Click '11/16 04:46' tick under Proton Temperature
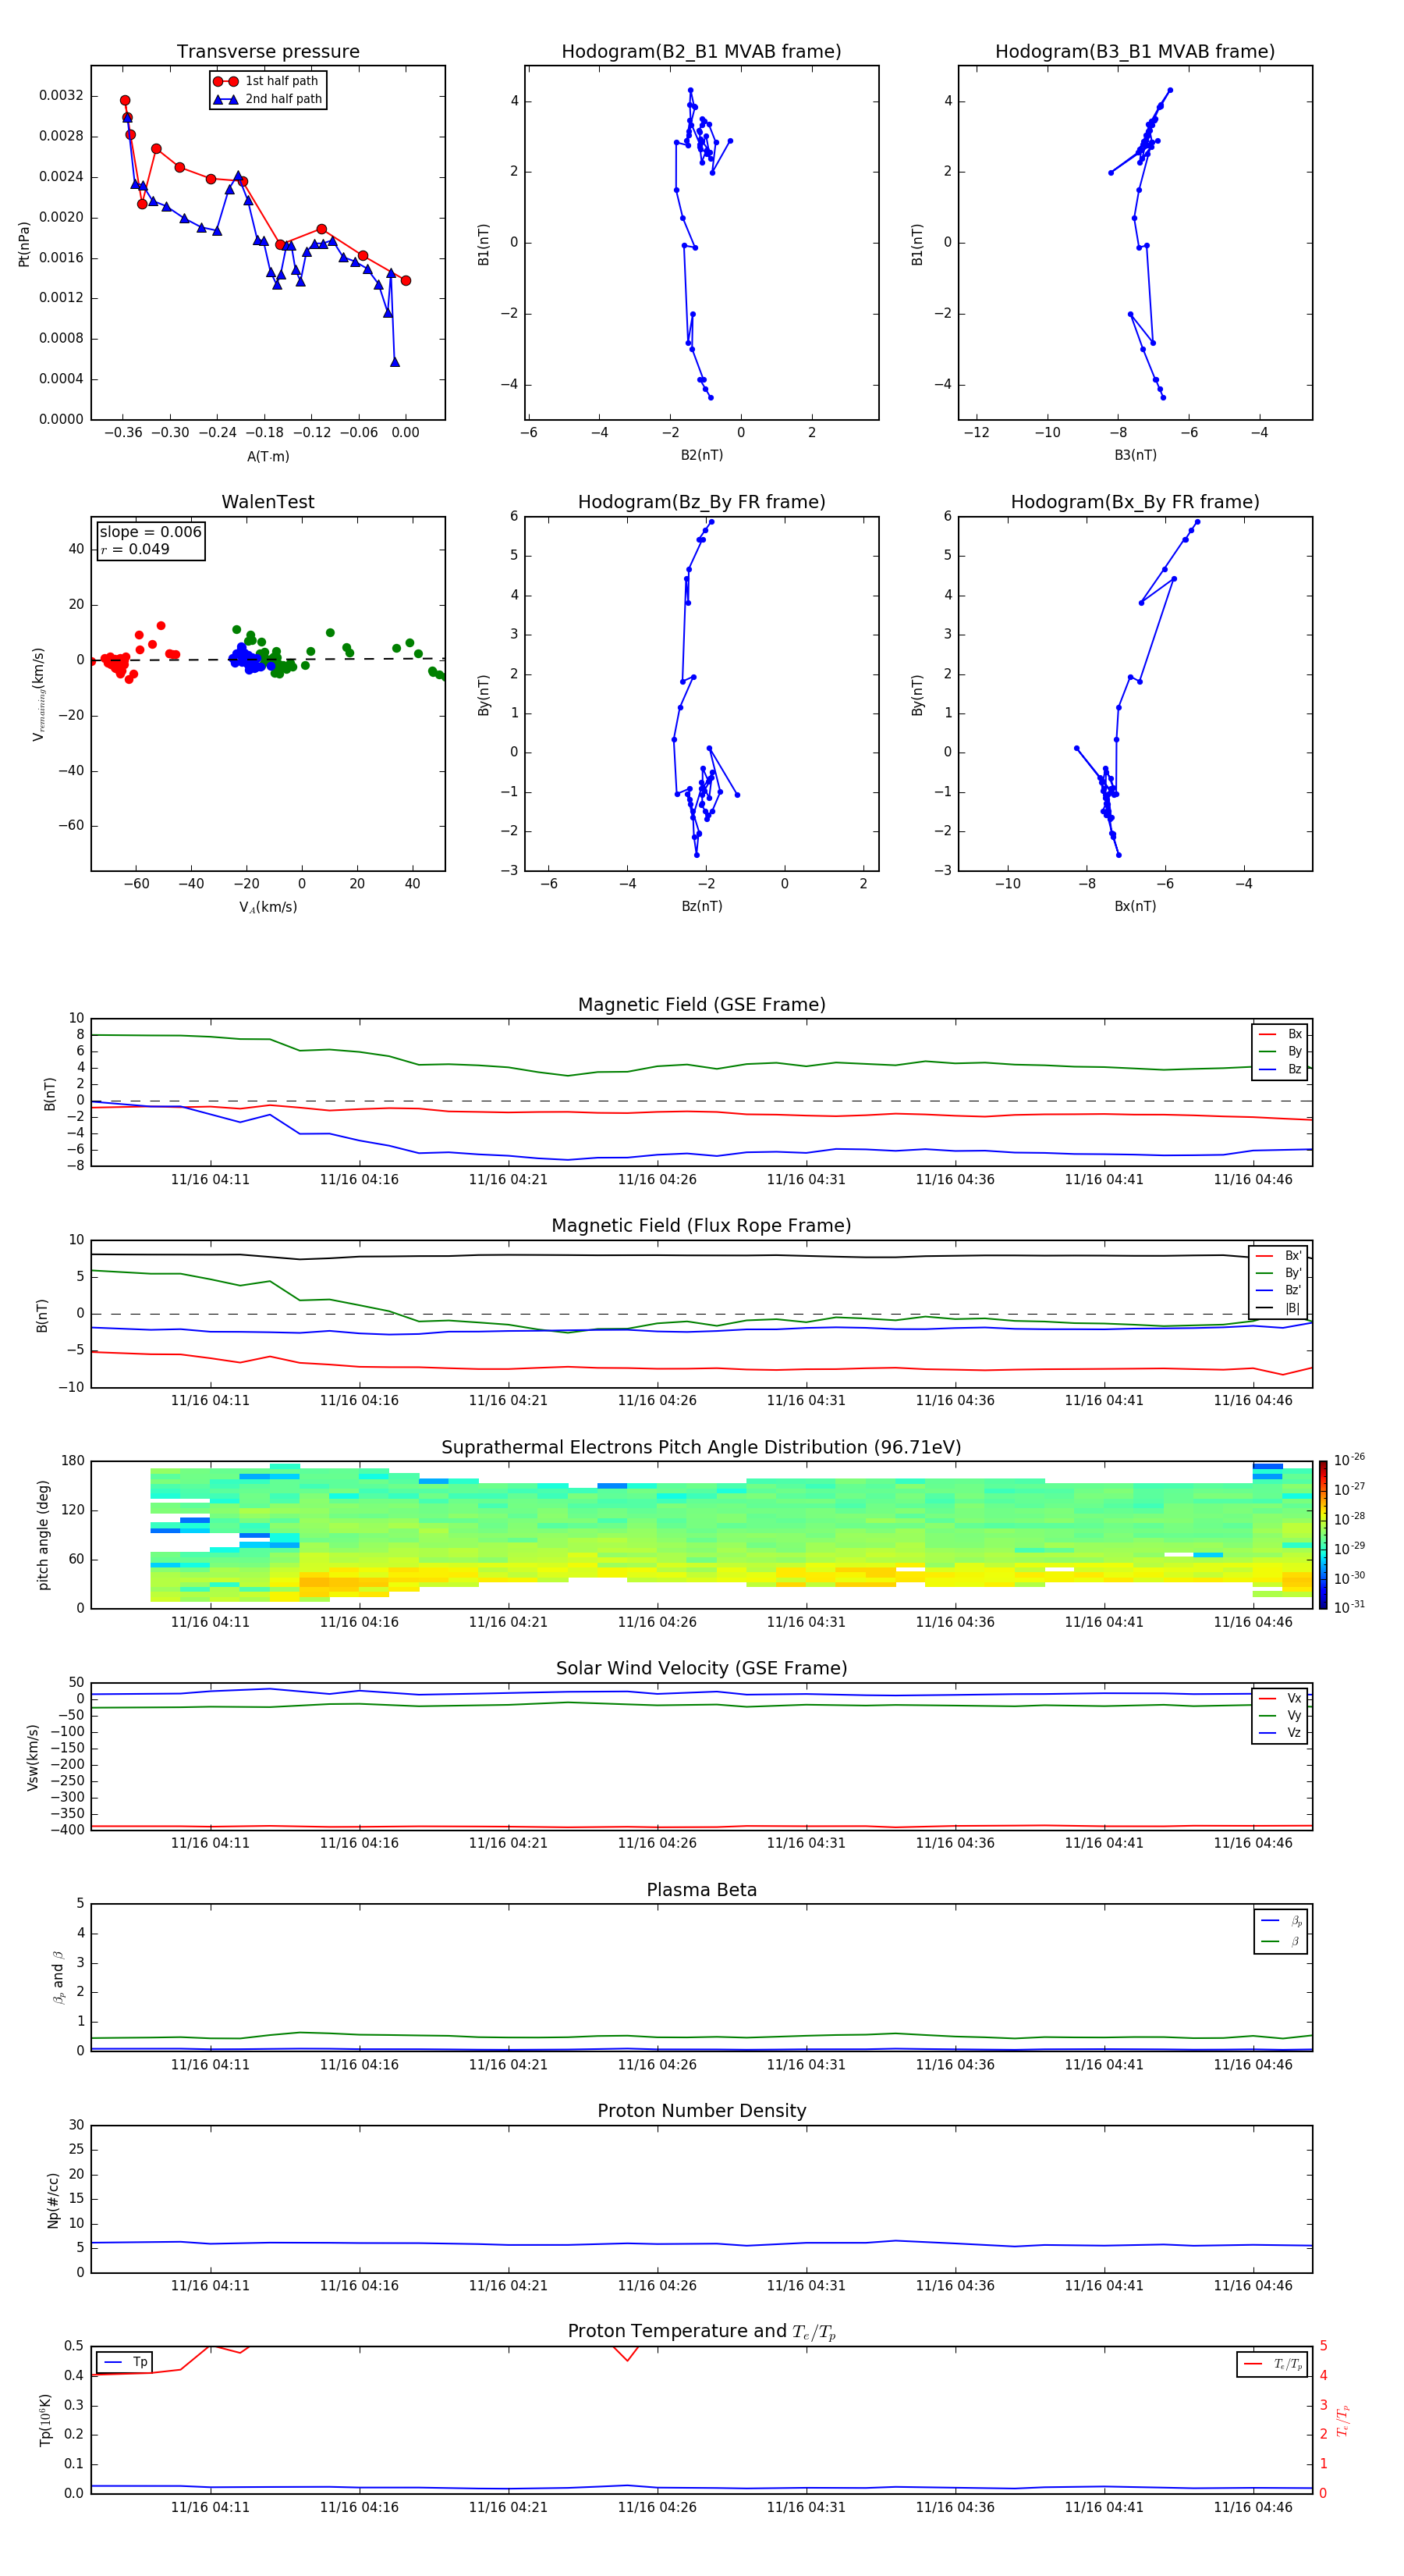 [x=1253, y=2507]
